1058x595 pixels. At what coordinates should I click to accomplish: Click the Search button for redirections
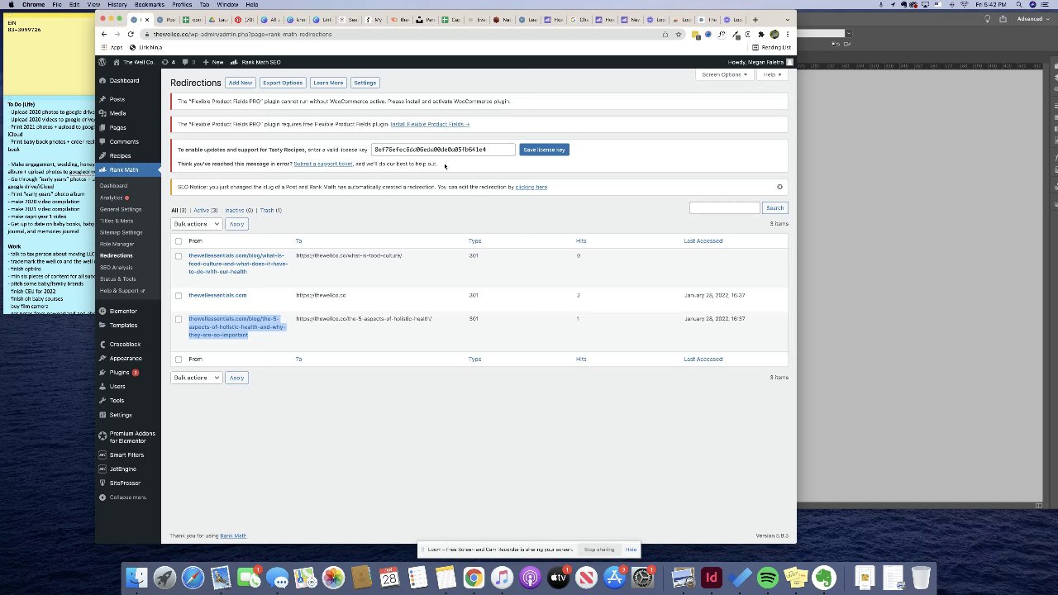pos(774,208)
